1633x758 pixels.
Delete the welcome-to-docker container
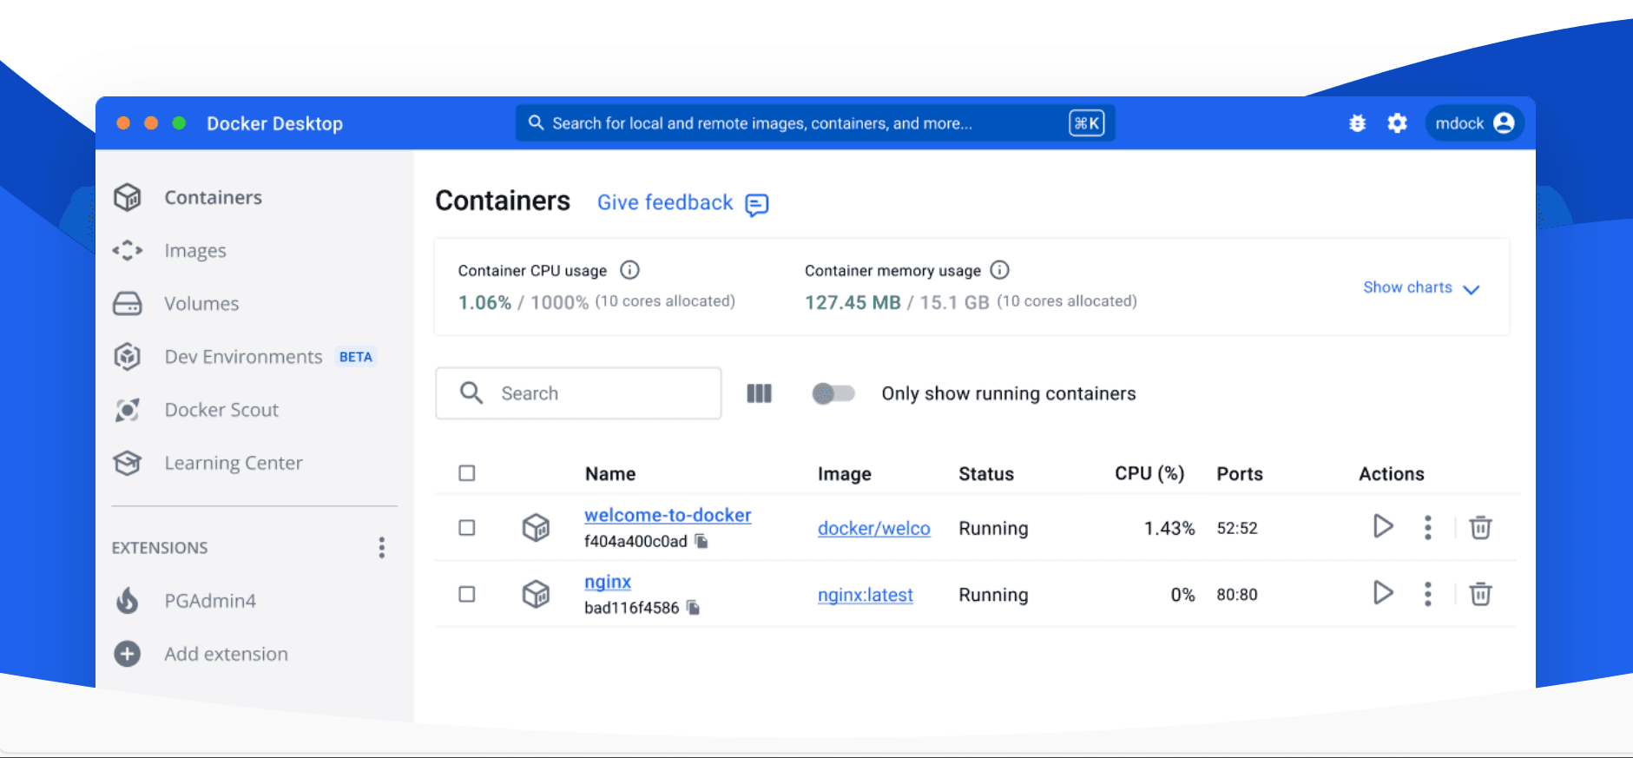1480,527
